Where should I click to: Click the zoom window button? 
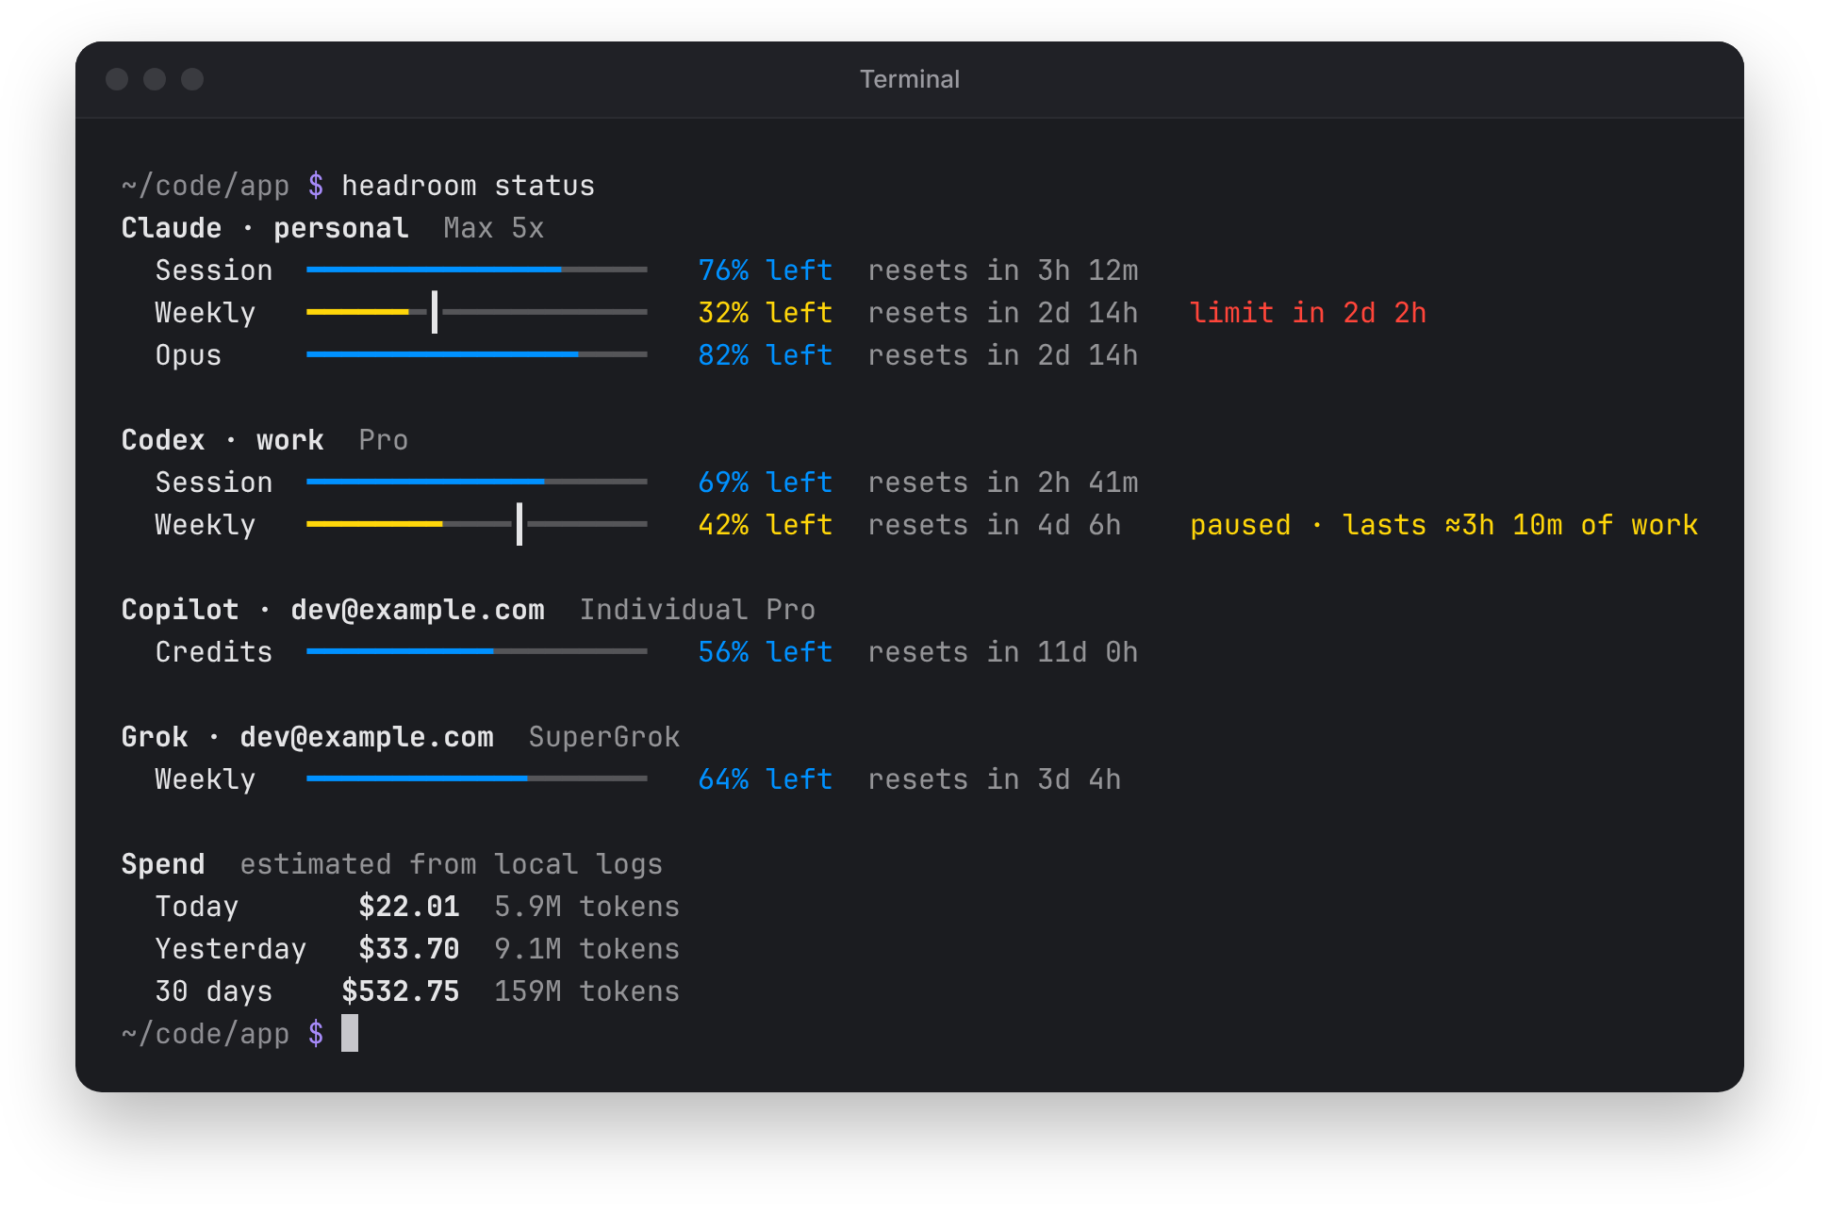point(192,79)
